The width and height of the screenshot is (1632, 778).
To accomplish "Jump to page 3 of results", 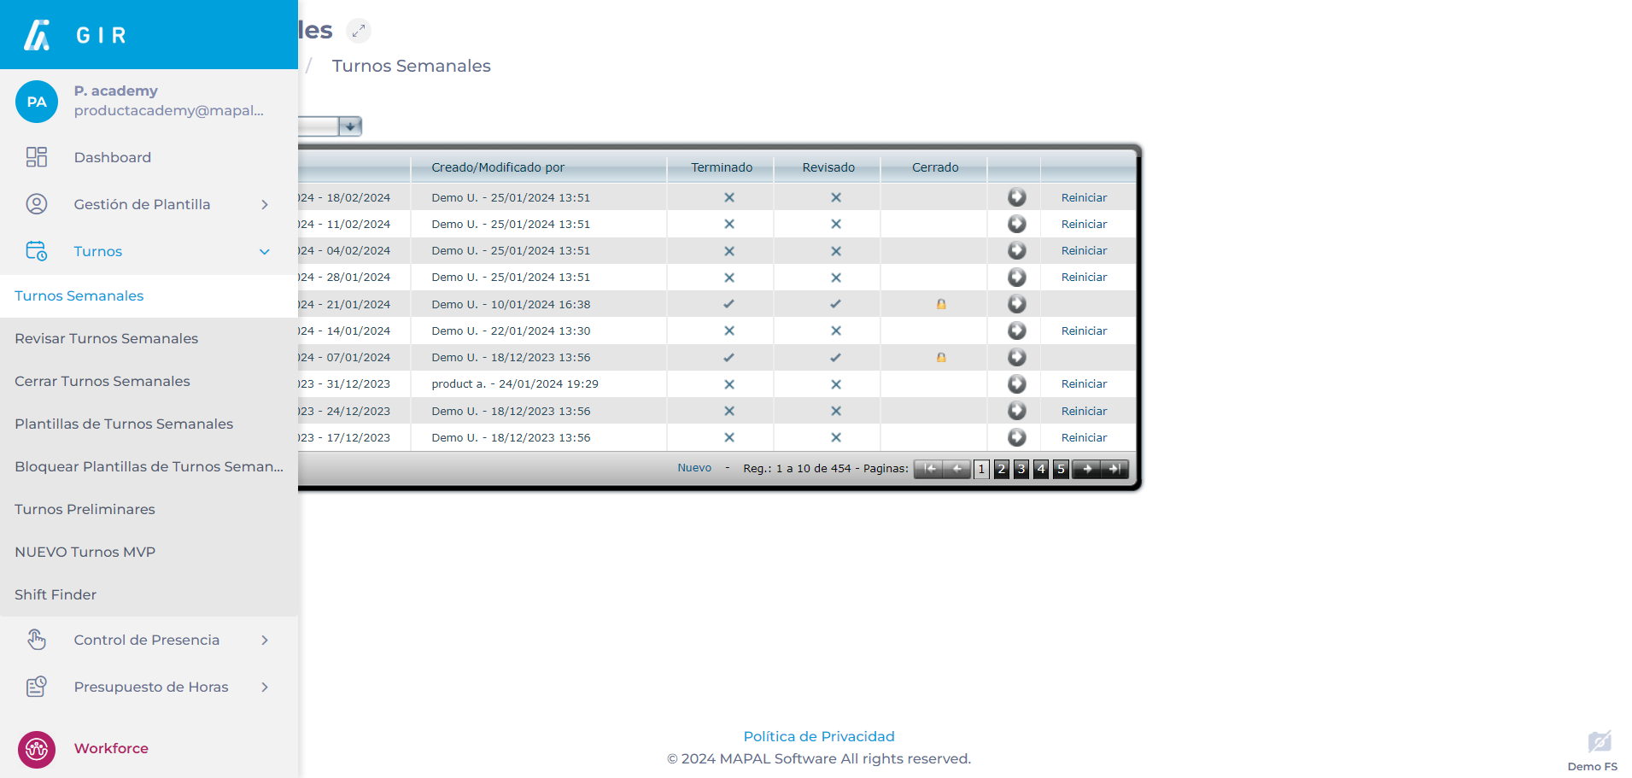I will click(1021, 469).
